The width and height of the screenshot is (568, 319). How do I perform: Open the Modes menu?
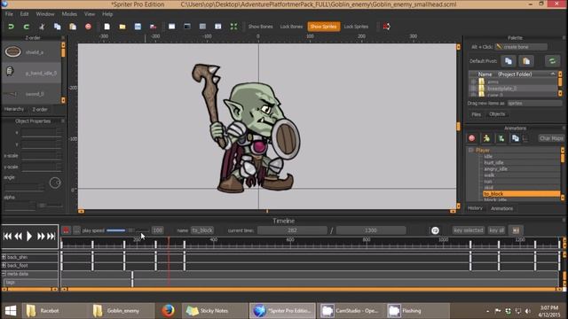69,14
